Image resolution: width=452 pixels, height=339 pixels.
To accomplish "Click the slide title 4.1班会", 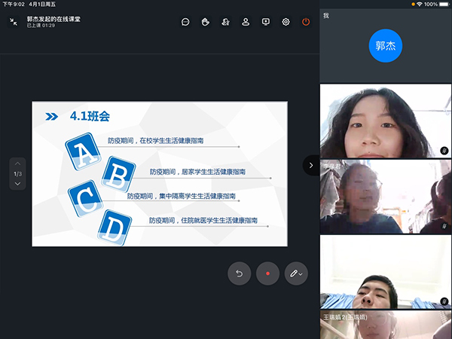I will click(90, 116).
